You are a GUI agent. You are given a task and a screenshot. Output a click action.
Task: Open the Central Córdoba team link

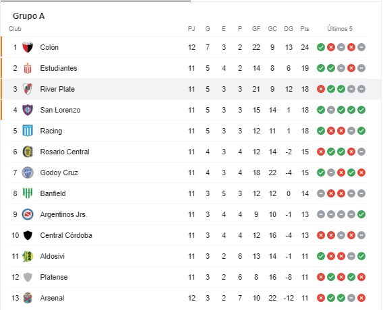66,235
